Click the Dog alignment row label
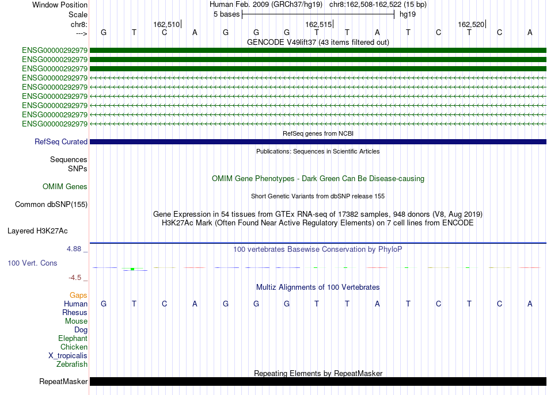The width and height of the screenshot is (547, 395). (81, 329)
